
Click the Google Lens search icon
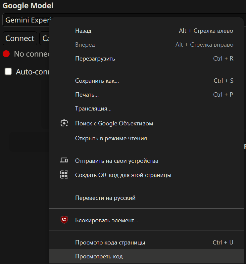[64, 123]
